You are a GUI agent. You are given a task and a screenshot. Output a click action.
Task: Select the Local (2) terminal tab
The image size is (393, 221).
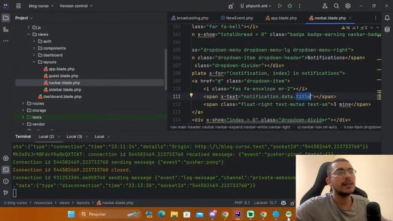(x=47, y=136)
